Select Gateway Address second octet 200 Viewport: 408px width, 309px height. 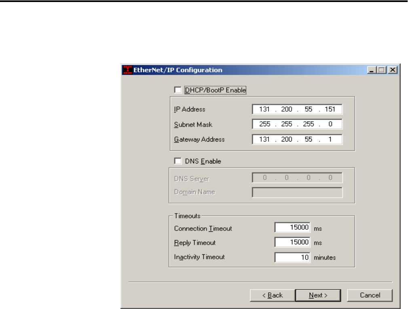(x=286, y=139)
